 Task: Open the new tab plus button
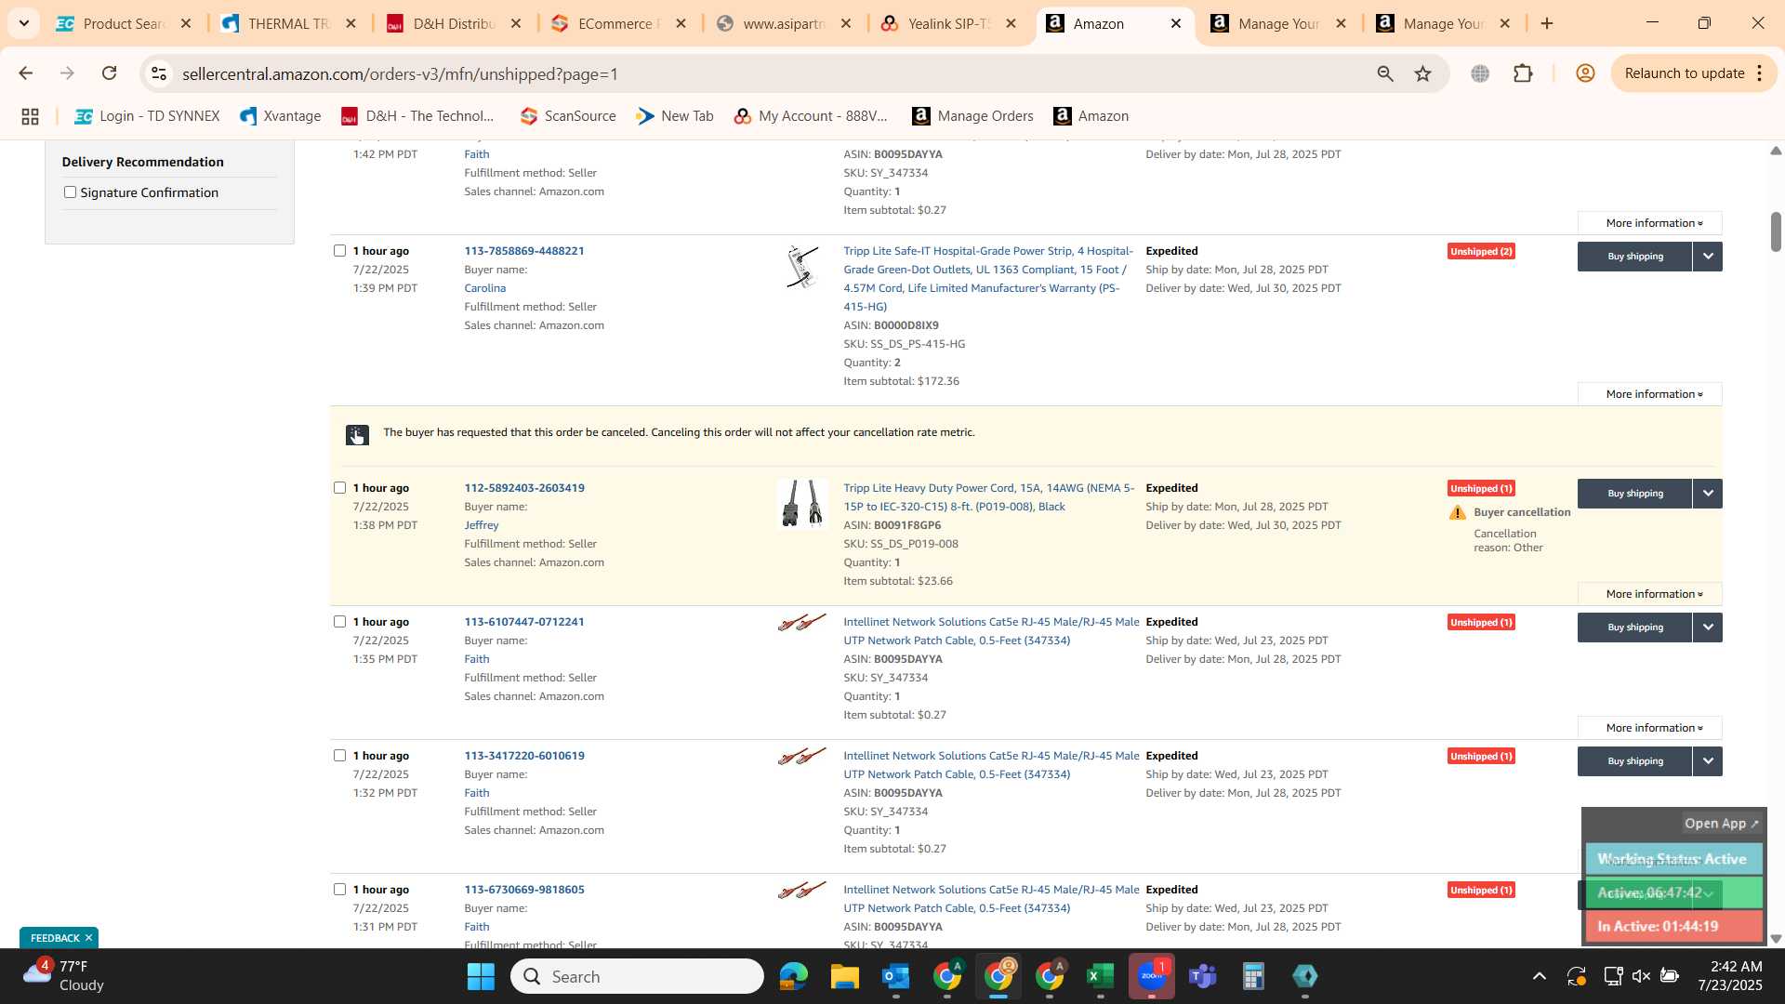tap(1547, 23)
